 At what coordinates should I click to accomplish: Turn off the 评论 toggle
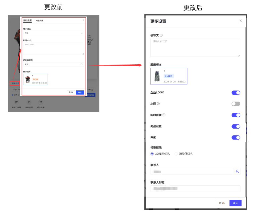236,137
